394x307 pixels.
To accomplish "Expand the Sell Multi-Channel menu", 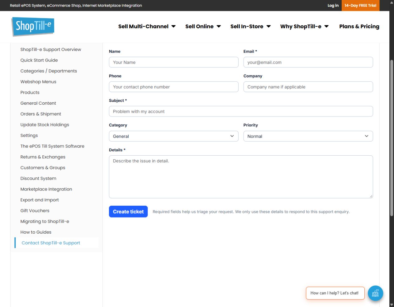I will [147, 26].
